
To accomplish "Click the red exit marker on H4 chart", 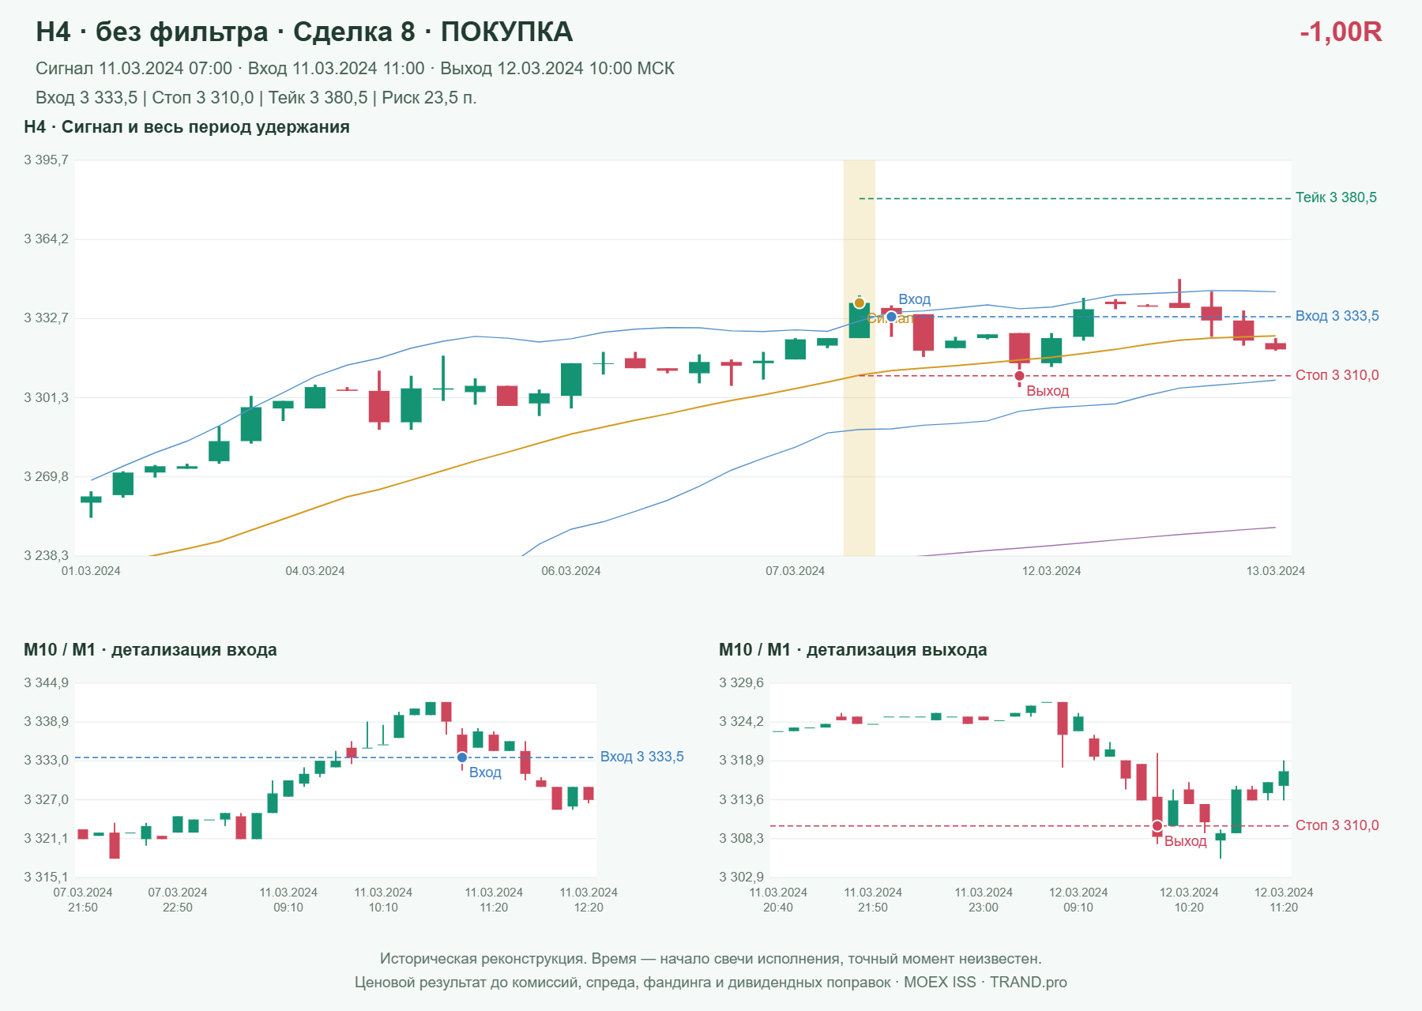I will click(1019, 376).
